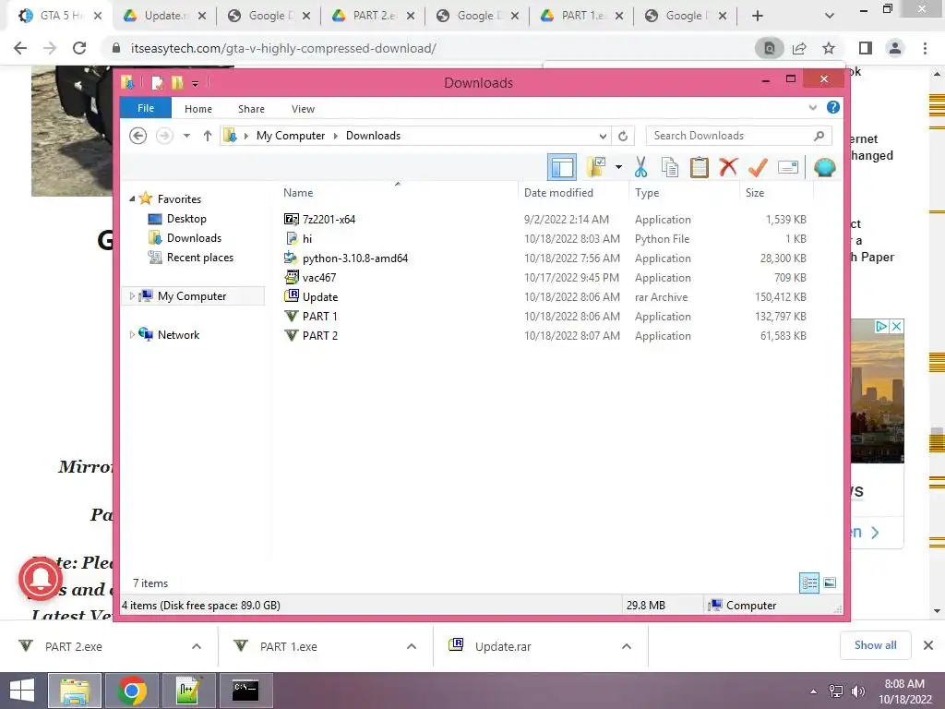The height and width of the screenshot is (709, 945).
Task: Toggle the navigation pane layout icon
Action: 562,167
